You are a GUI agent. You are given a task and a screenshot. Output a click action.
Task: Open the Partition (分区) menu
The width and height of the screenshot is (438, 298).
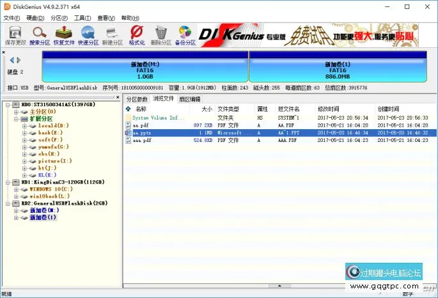click(59, 18)
